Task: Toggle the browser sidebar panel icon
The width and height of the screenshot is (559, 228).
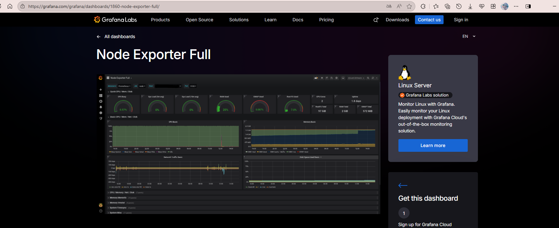Action: (528, 6)
